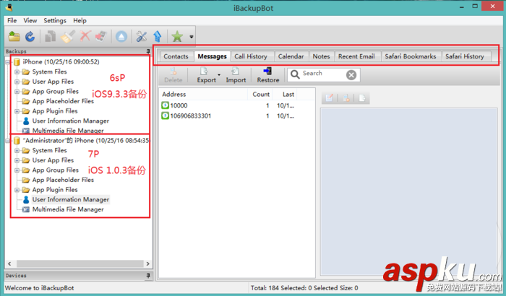Switch to the Contacts tab

click(x=176, y=56)
